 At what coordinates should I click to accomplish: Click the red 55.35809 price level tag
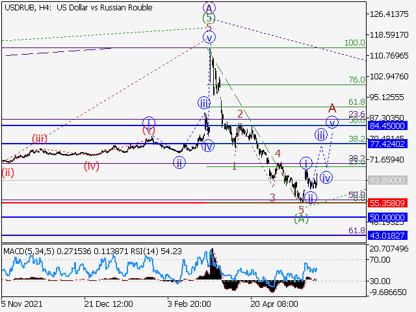(387, 203)
